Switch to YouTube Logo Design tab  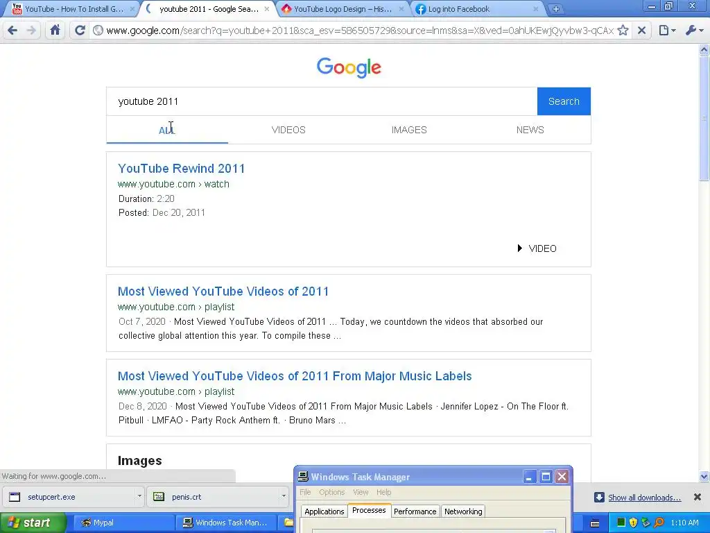[x=342, y=9]
